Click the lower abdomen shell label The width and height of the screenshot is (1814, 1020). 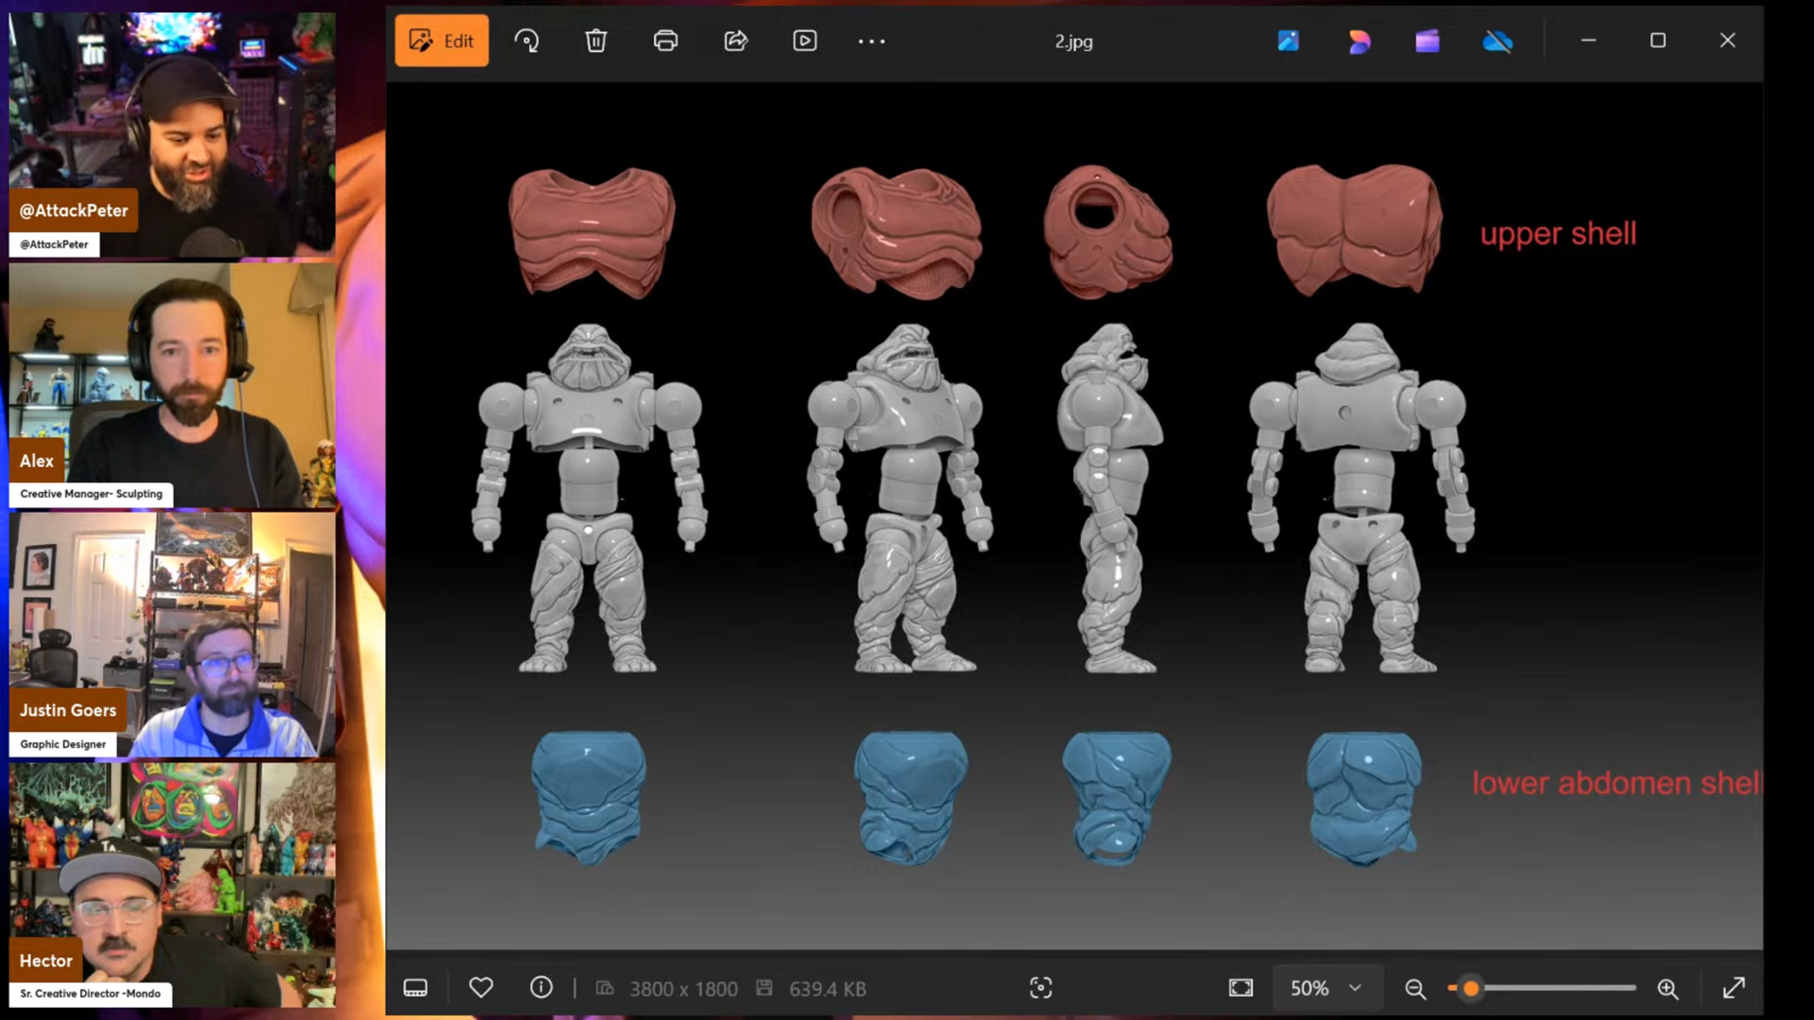click(x=1617, y=783)
